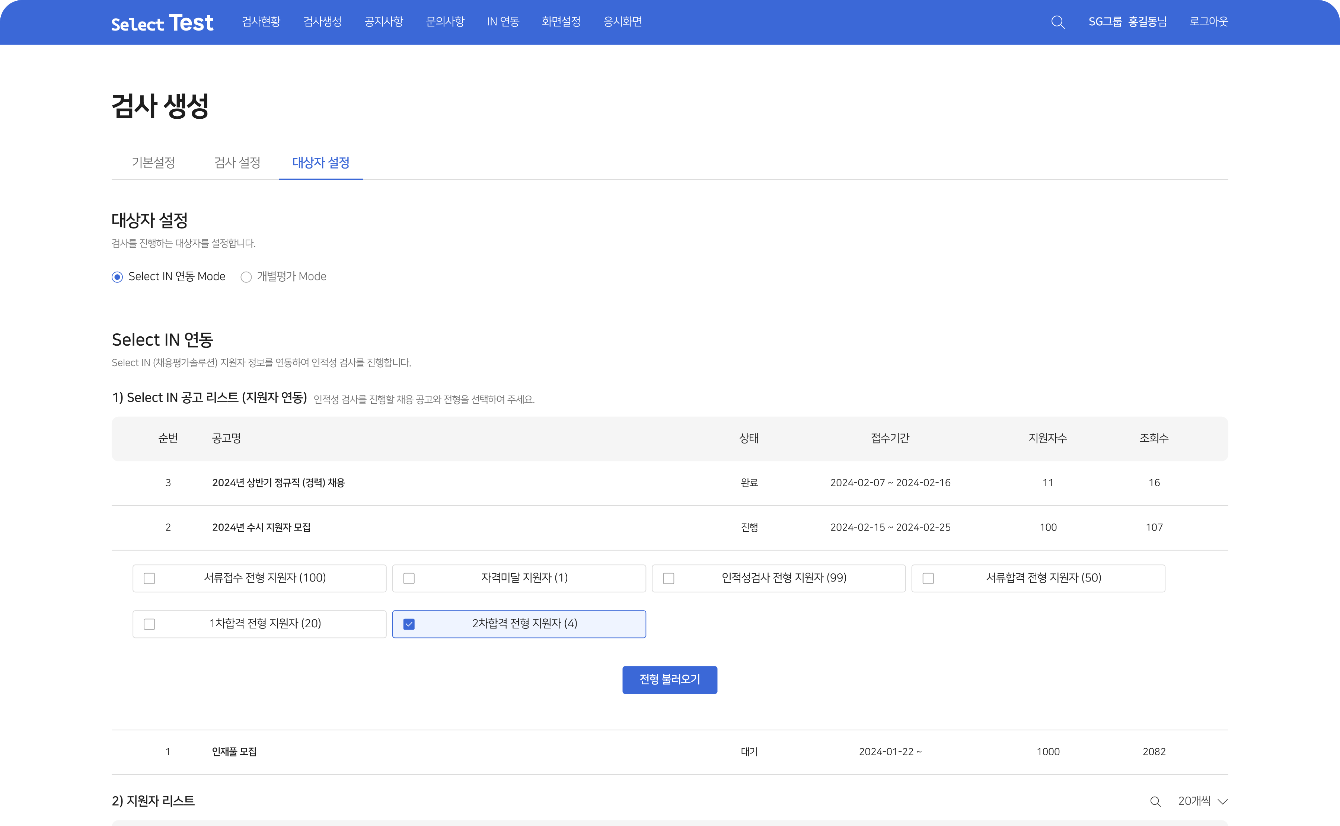Open the 검사생성 menu

point(322,22)
